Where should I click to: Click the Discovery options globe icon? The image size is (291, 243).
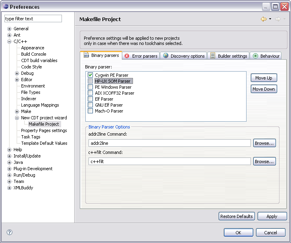(x=166, y=56)
